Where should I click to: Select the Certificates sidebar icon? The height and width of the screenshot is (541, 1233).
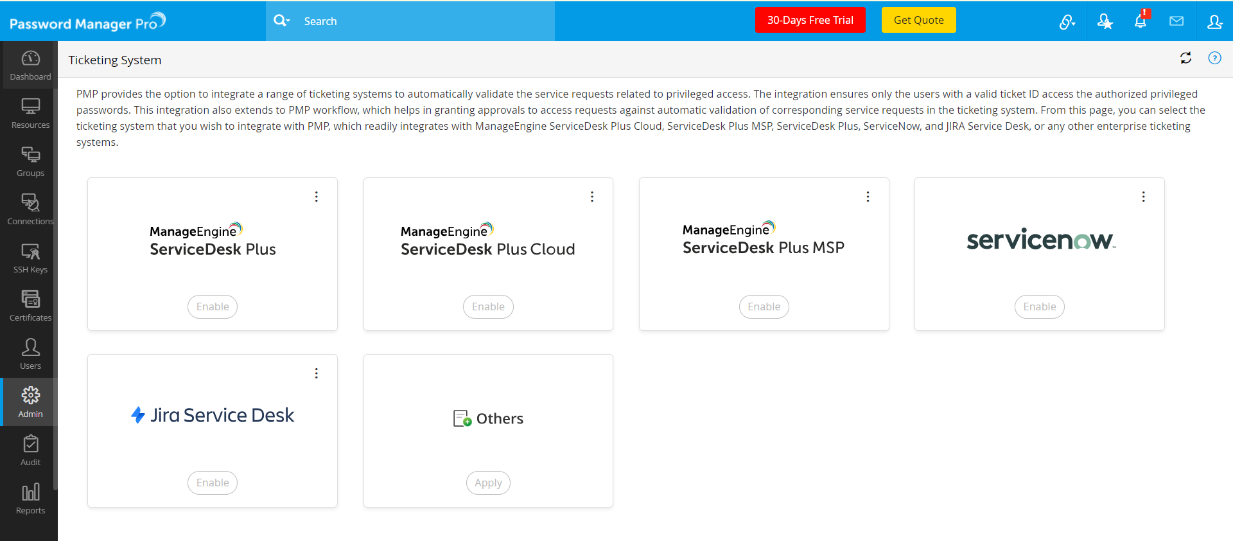click(30, 306)
